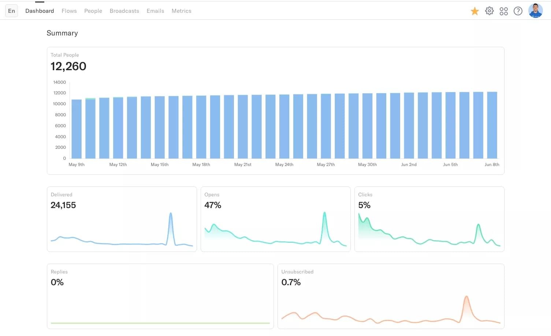Screen dimensions: 551x336
Task: Open the Flows tab
Action: click(69, 11)
